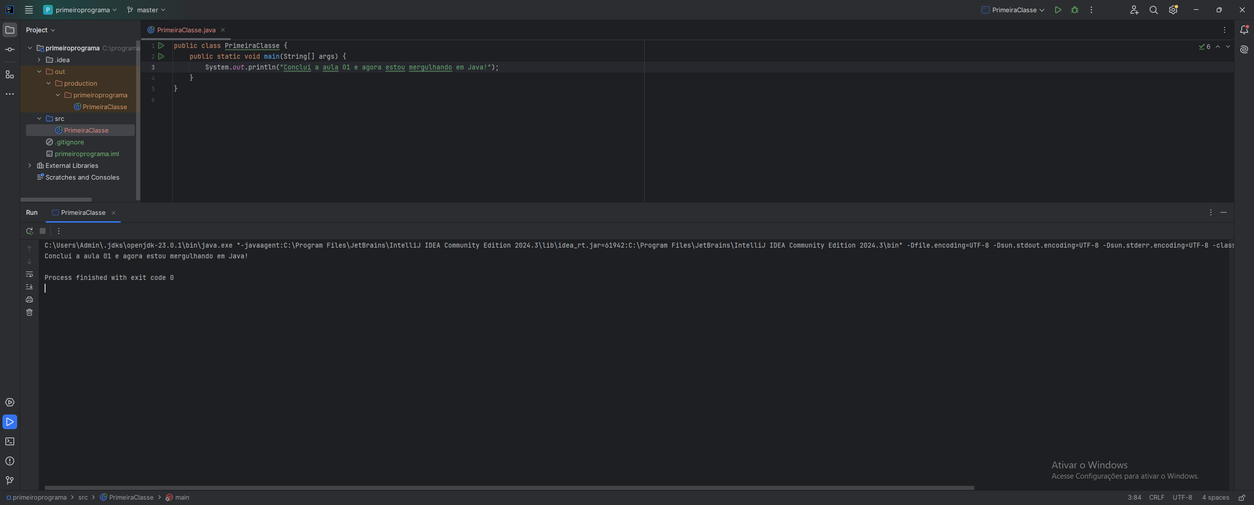Open Code With Me icon
Viewport: 1254px width, 505px height.
[x=1134, y=10]
